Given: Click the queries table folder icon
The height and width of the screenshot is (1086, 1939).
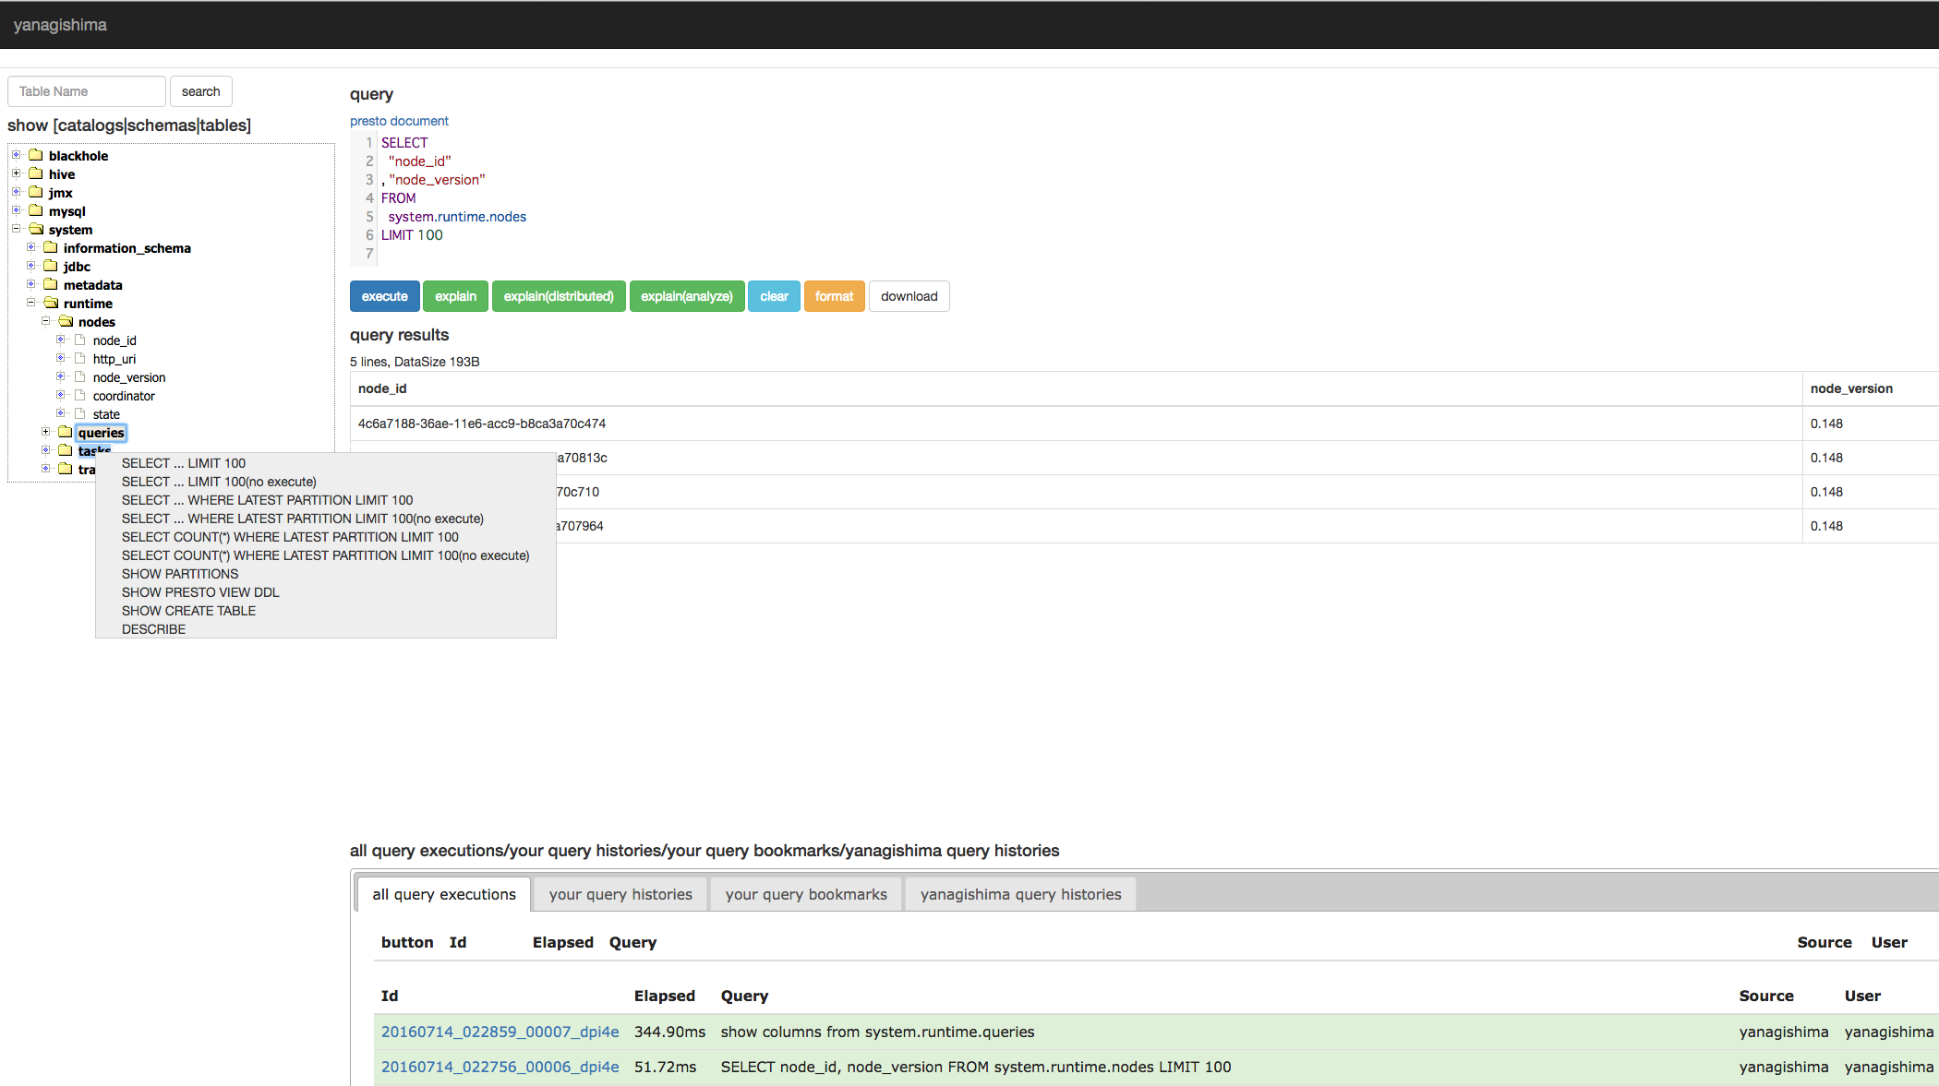Looking at the screenshot, I should [x=66, y=432].
